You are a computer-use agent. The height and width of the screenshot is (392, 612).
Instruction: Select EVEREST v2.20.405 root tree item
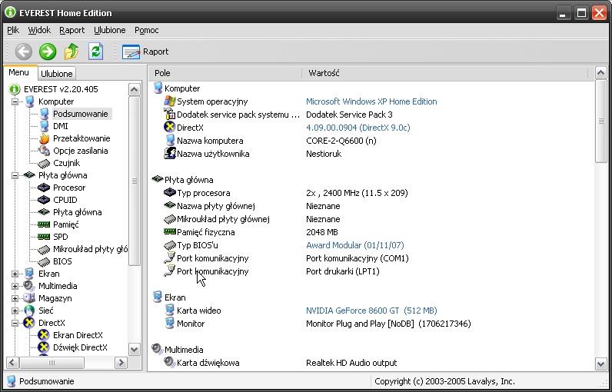tap(61, 89)
